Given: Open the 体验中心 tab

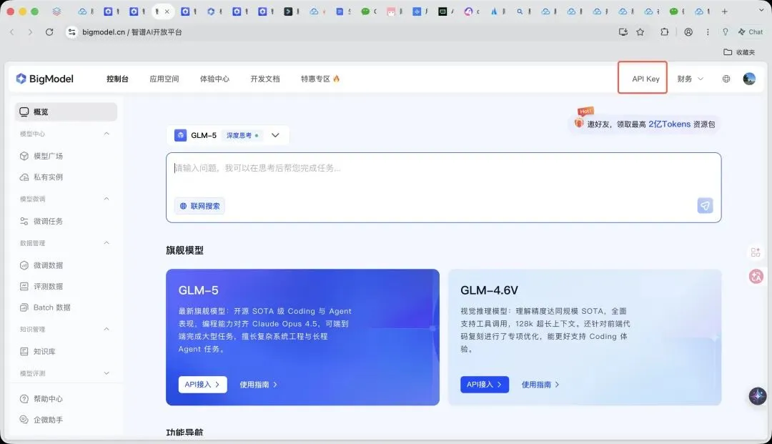Looking at the screenshot, I should (214, 79).
